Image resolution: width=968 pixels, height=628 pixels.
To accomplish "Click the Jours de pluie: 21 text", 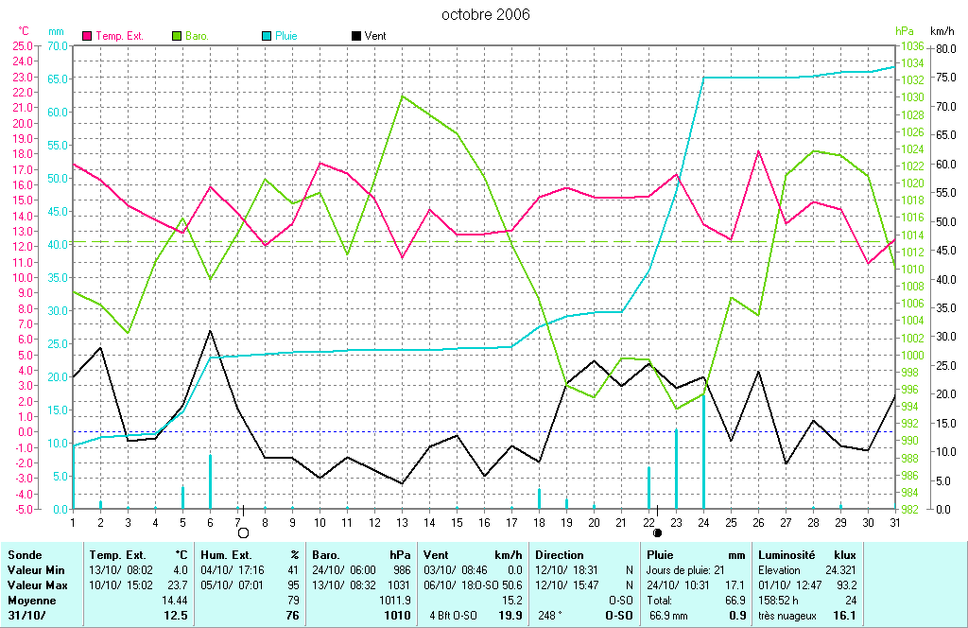I will (687, 570).
